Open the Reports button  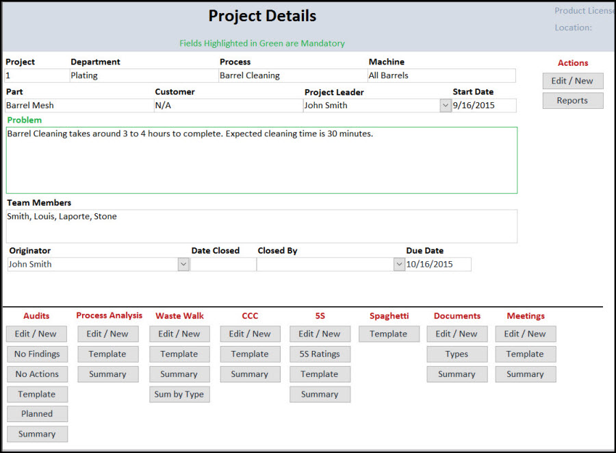pos(572,101)
